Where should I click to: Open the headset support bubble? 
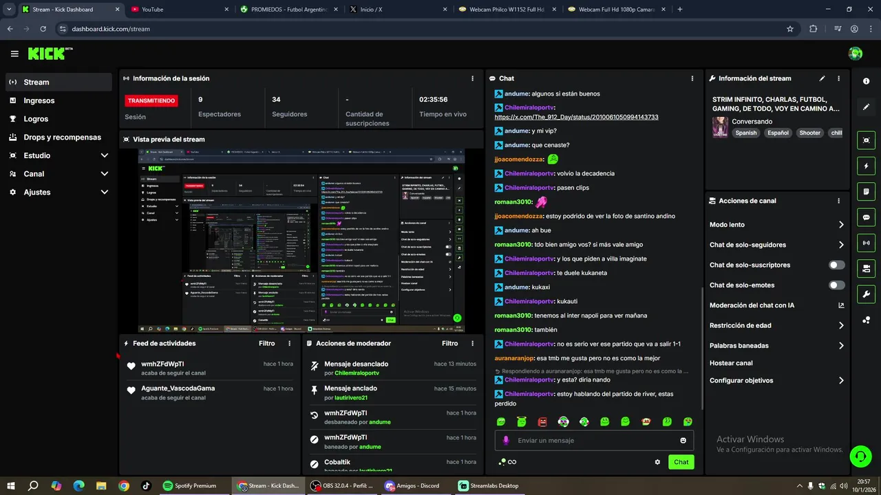pyautogui.click(x=860, y=456)
